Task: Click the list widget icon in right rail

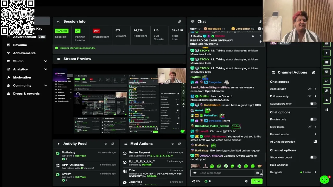Action: click(x=327, y=62)
